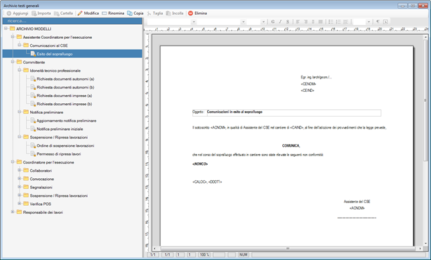Expand the Verifica POS folder
Screen dimensions: 431x260
(x=19, y=204)
